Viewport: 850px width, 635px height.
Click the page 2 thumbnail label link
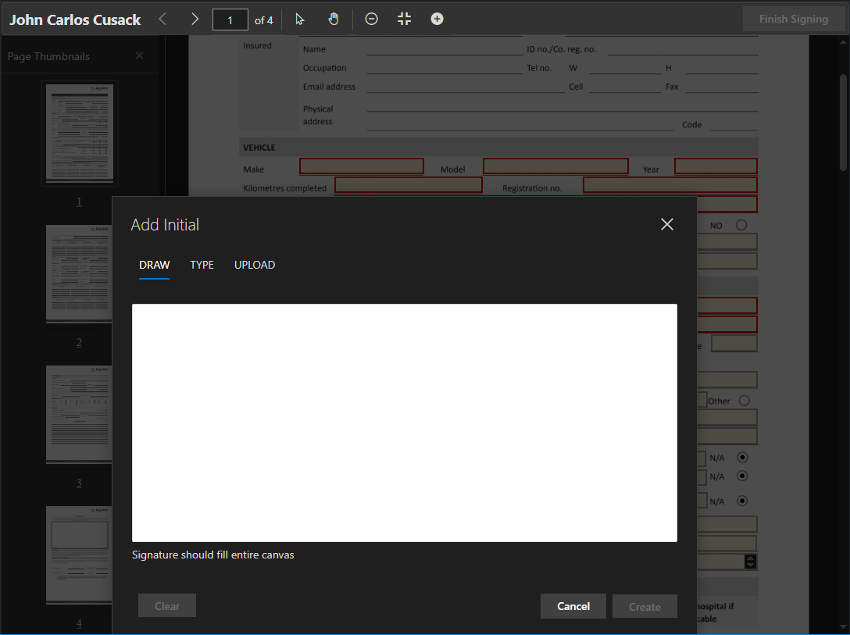79,343
